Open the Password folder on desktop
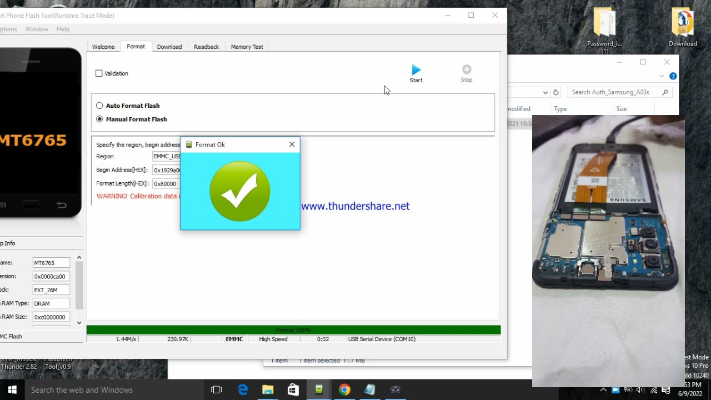The height and width of the screenshot is (400, 711). [x=604, y=29]
